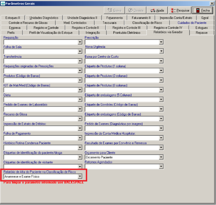Screen dimensions: 216x205
Task: Expand Etiqueta de Gondolas dropdown
Action: (161, 109)
